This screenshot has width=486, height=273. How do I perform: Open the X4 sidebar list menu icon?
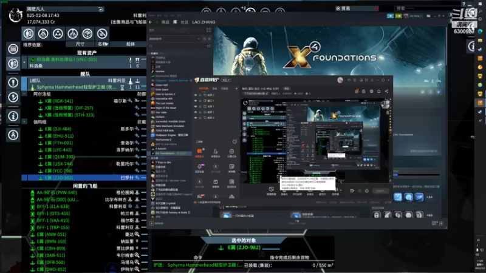pyautogui.click(x=13, y=49)
